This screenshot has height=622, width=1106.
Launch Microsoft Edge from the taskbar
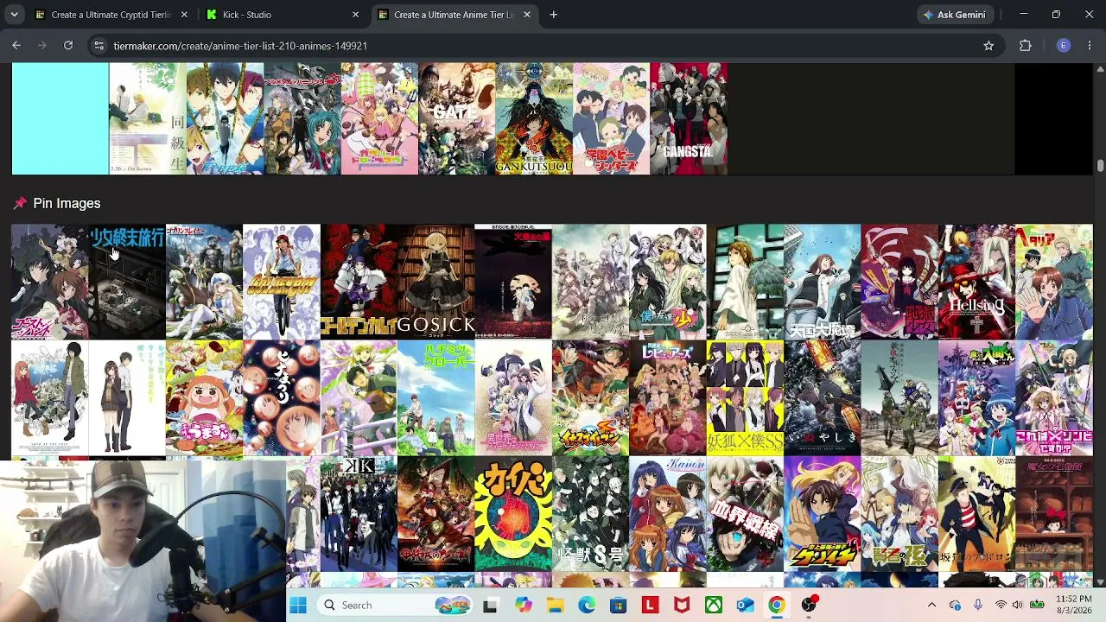587,606
